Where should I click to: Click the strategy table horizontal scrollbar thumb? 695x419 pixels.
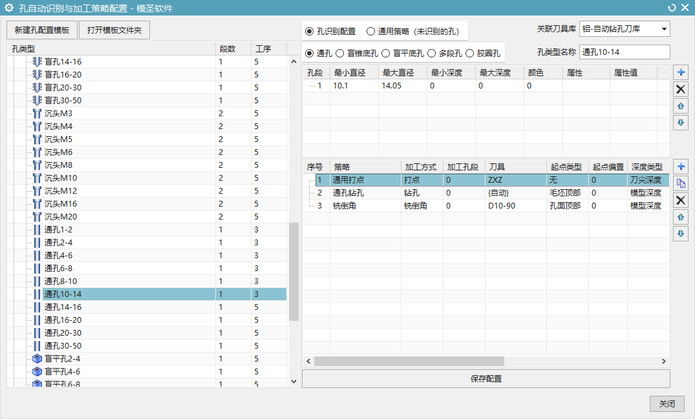coord(409,361)
